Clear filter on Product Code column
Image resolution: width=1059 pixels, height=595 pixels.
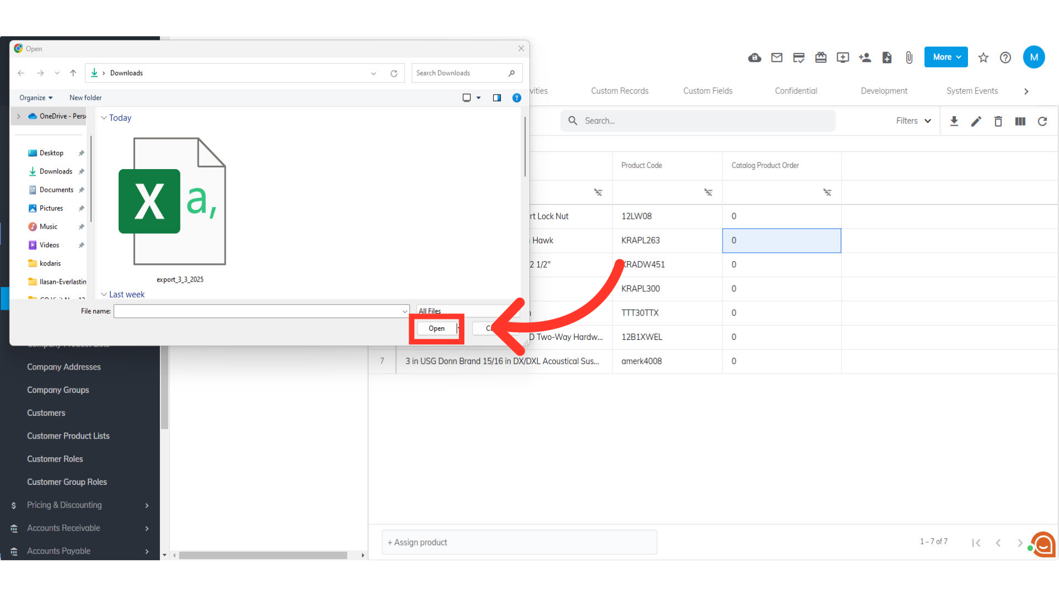point(708,192)
